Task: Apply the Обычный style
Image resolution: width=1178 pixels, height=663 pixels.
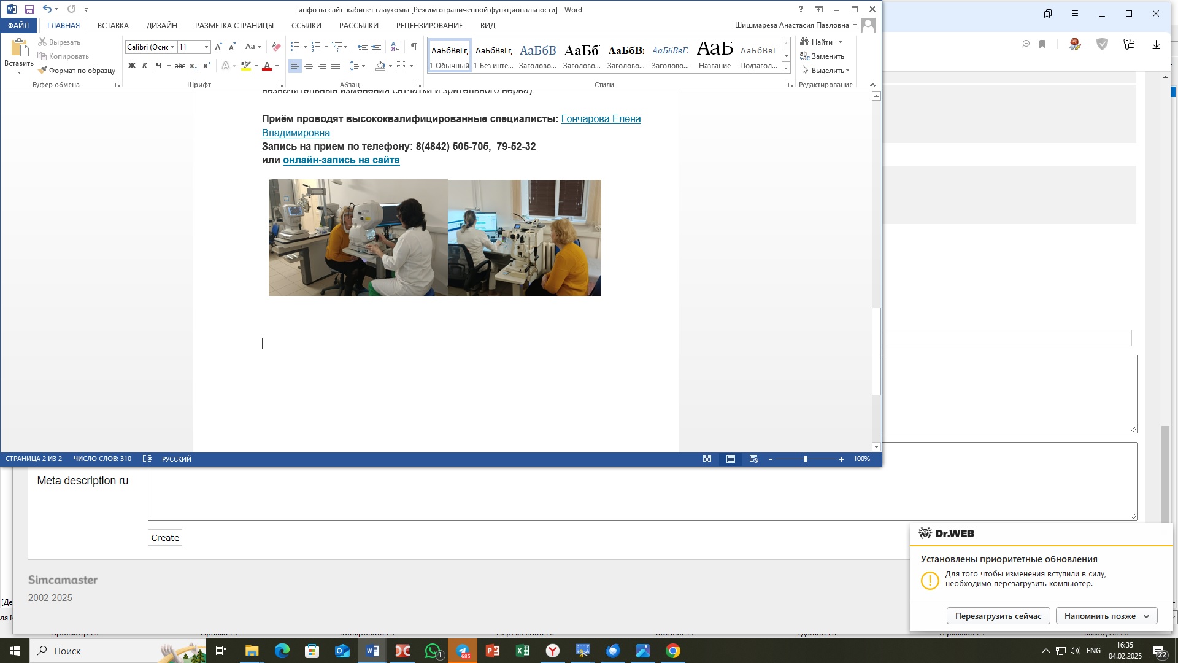Action: coord(450,56)
